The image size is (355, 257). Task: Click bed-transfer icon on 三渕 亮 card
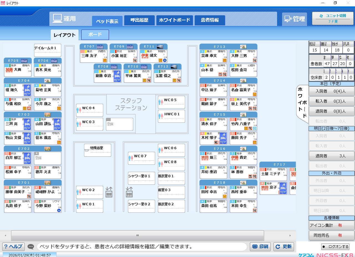pyautogui.click(x=27, y=124)
